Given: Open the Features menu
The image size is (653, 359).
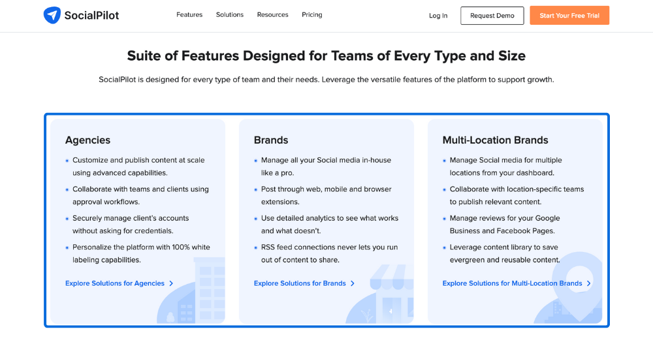Looking at the screenshot, I should click(x=189, y=14).
